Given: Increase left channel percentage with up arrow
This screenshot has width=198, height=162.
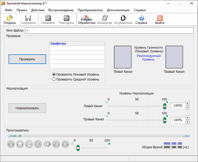Looking at the screenshot, I should [x=187, y=104].
